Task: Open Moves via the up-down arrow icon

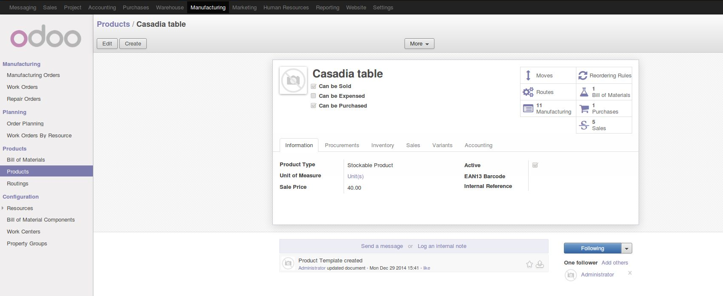Action: [528, 75]
